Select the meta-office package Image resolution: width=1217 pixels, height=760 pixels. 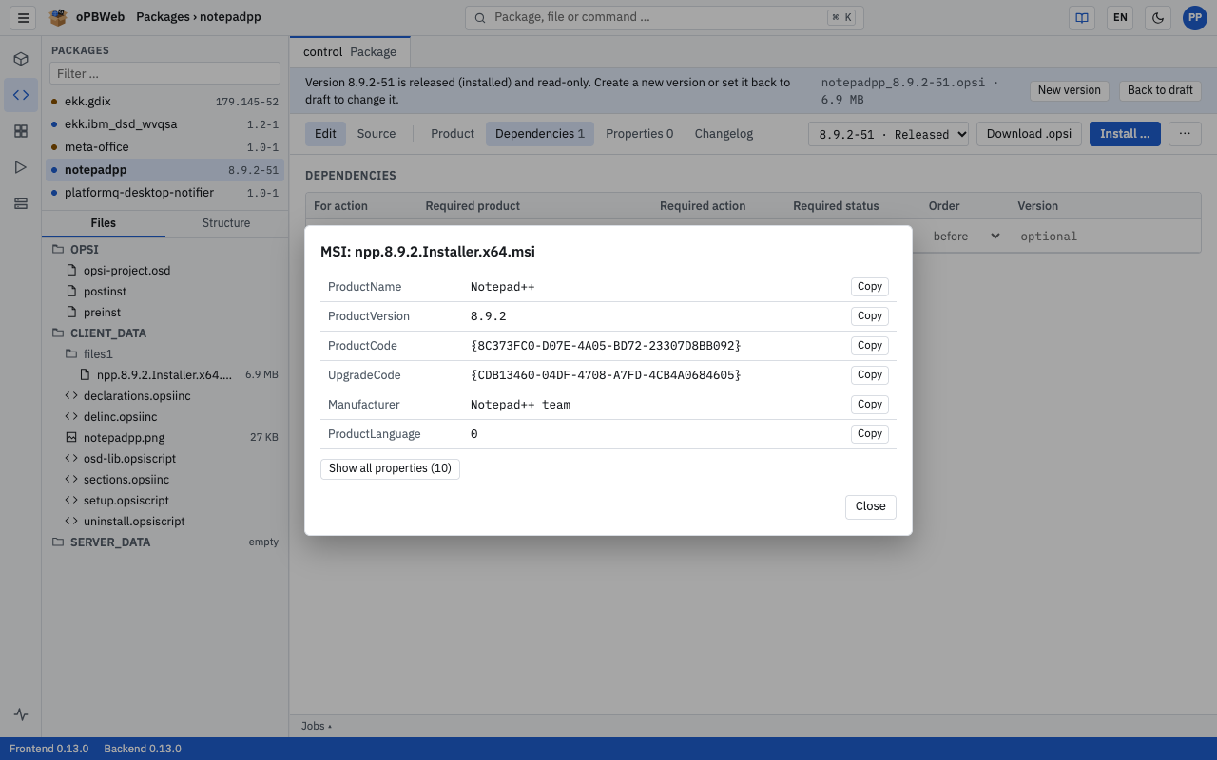pos(164,146)
